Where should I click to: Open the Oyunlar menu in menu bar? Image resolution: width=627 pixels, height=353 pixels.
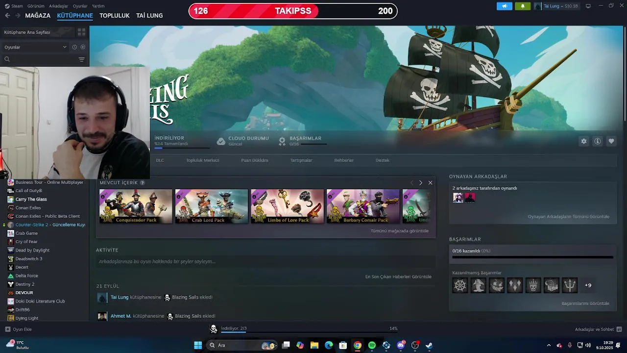(80, 6)
